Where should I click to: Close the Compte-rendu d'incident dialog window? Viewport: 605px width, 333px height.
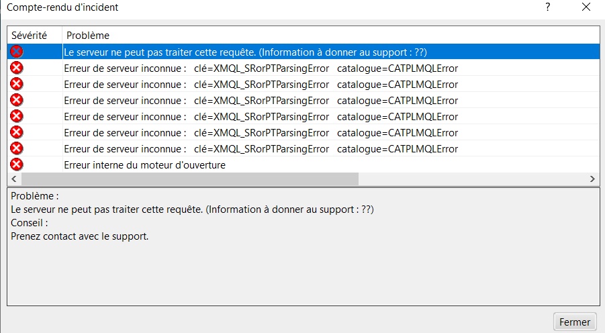coord(586,7)
